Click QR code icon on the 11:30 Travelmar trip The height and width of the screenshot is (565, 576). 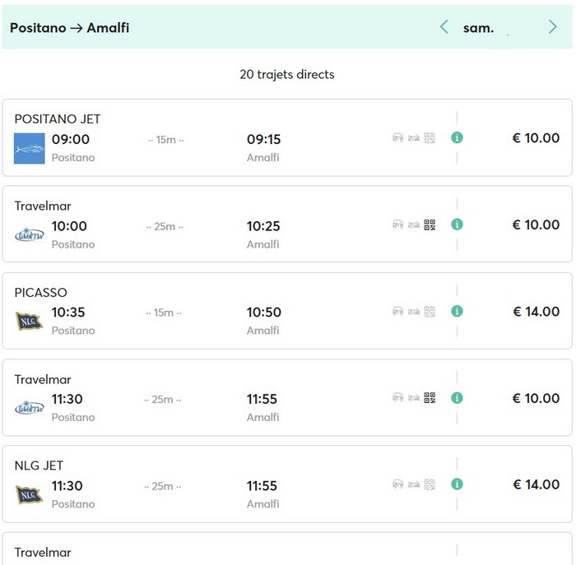coord(430,398)
